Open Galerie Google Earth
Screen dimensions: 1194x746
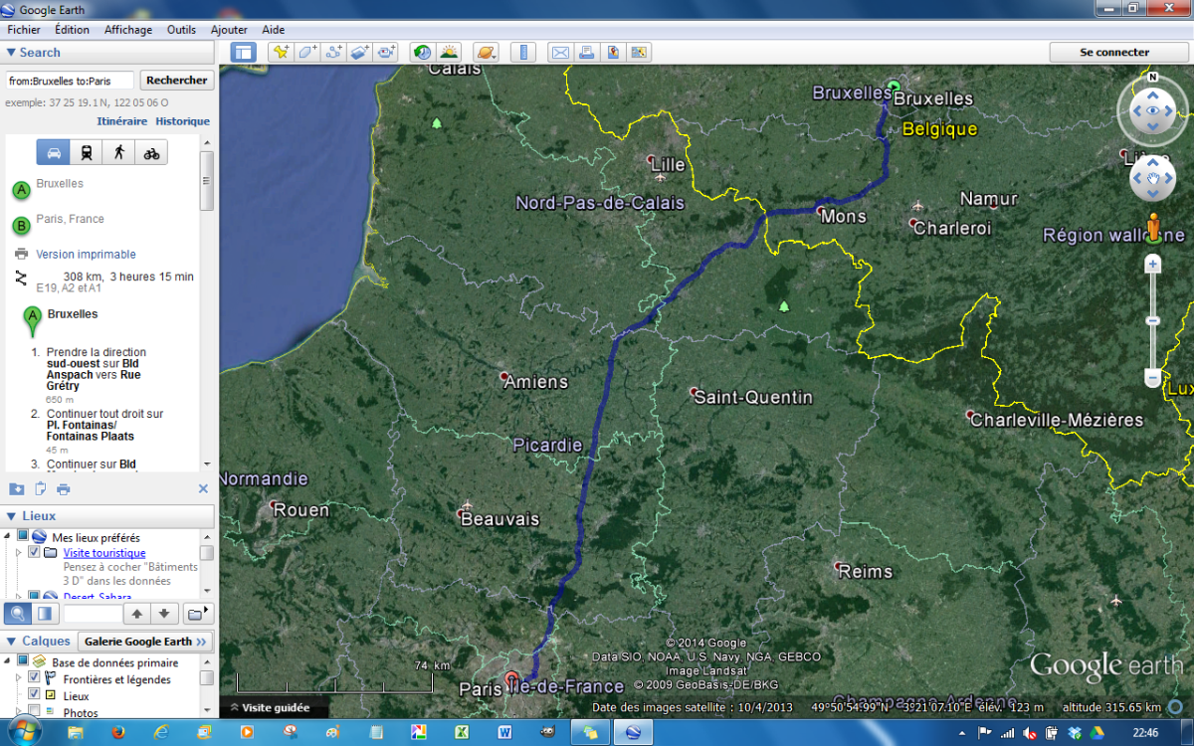click(x=145, y=642)
